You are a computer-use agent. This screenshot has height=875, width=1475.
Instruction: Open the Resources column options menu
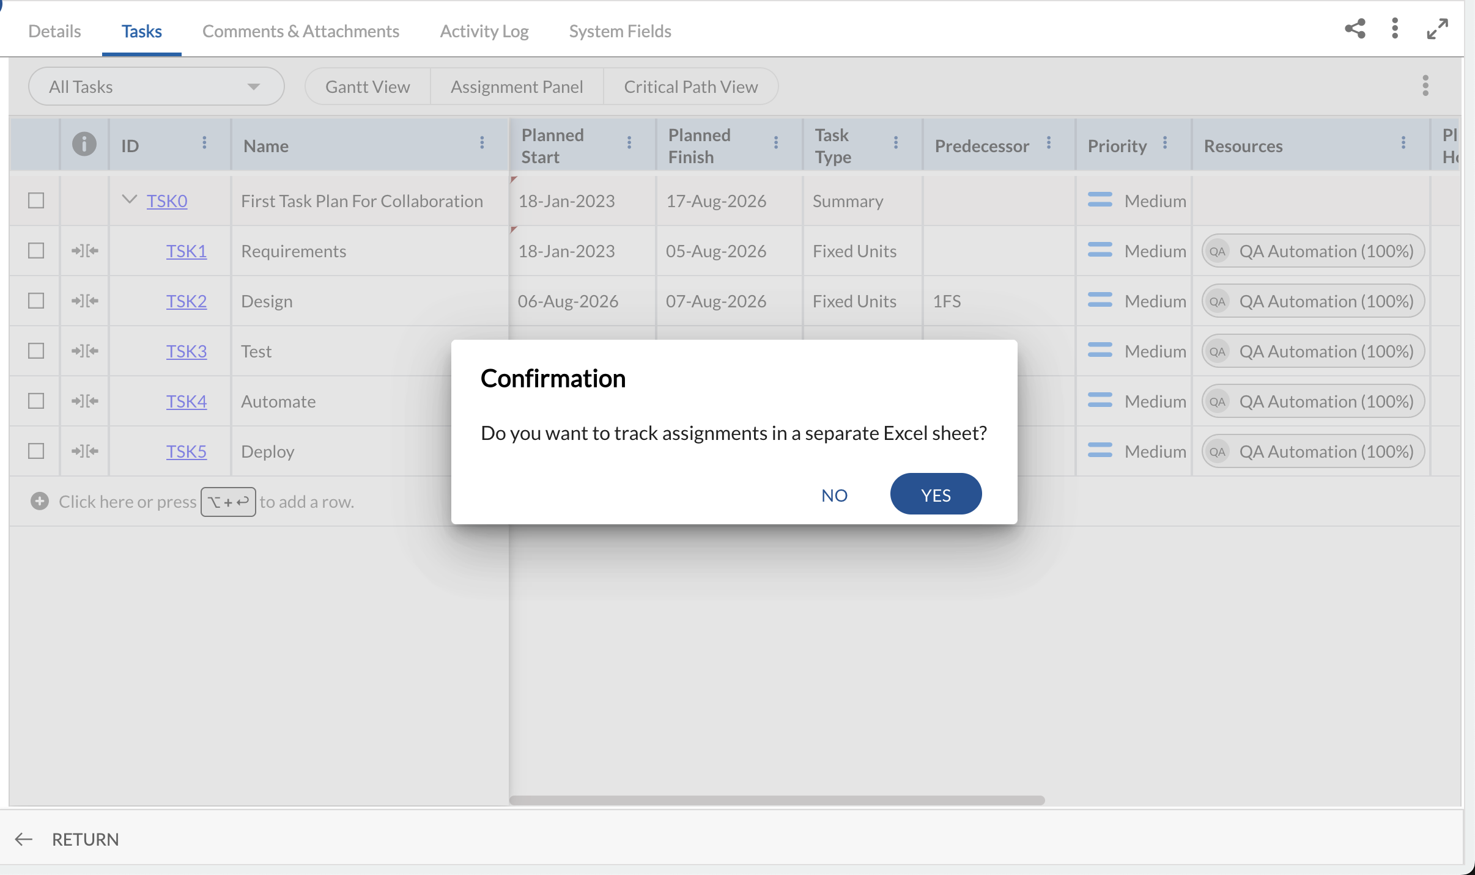(1403, 143)
